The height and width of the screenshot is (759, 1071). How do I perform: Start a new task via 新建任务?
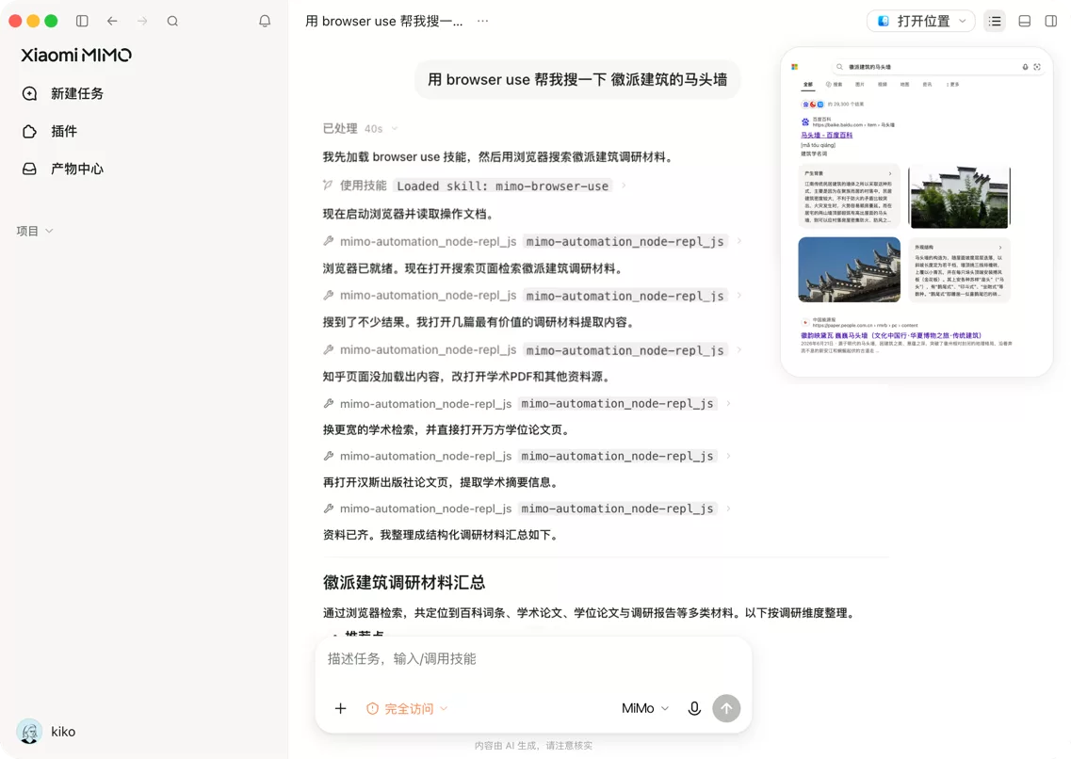coord(63,93)
